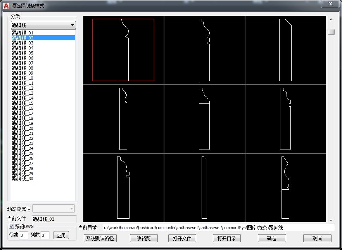This screenshot has width=342, height=250.
Task: Select 踢脚线_01 in the list
Action: point(43,33)
